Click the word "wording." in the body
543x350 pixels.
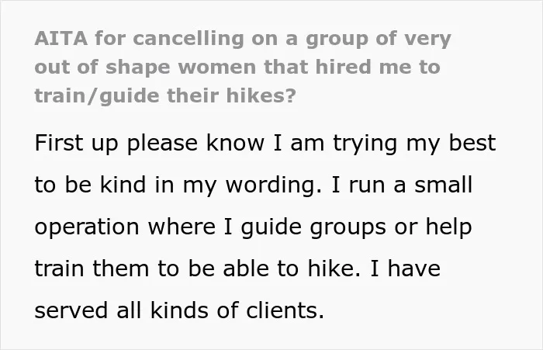click(x=274, y=185)
